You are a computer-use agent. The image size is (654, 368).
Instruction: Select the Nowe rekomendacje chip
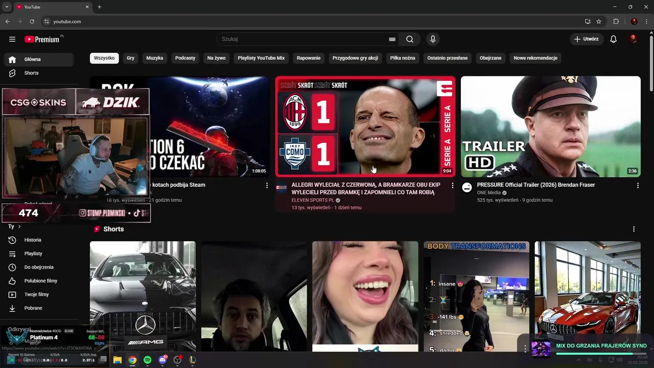click(535, 58)
